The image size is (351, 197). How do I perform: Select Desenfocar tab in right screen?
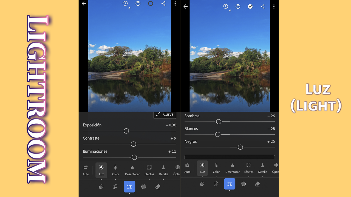tap(233, 168)
